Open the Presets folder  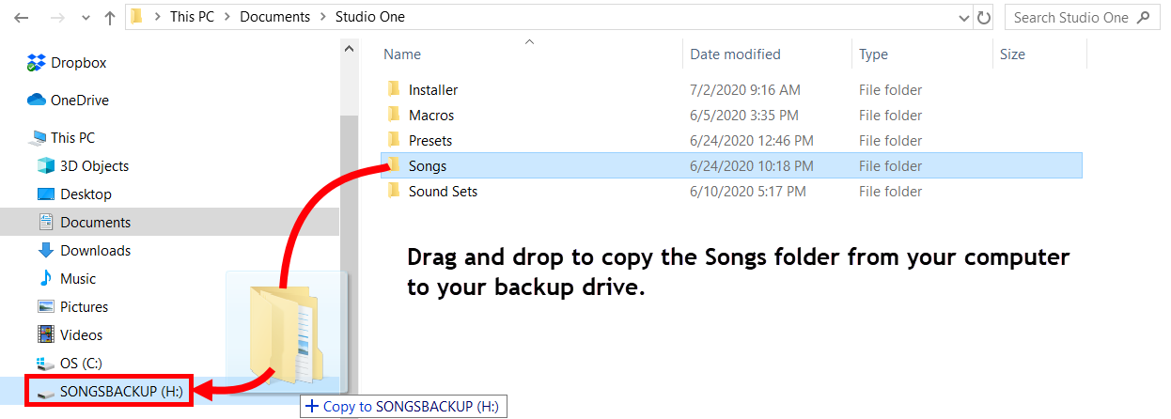coord(429,141)
